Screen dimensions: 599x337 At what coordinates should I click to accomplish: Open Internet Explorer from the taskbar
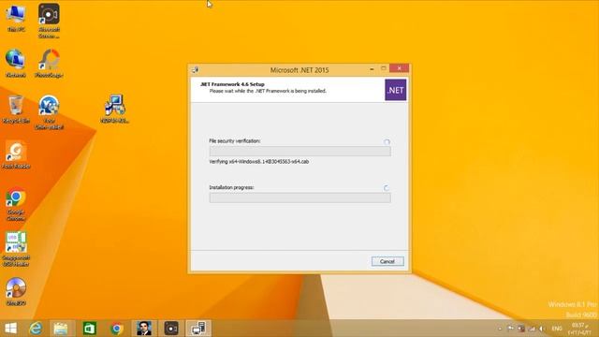(x=36, y=329)
